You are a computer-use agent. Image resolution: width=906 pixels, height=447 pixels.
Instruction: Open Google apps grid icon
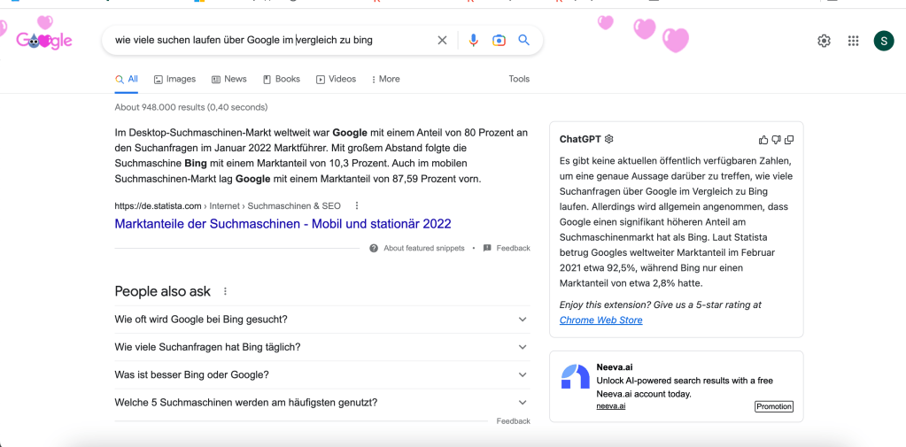tap(853, 41)
